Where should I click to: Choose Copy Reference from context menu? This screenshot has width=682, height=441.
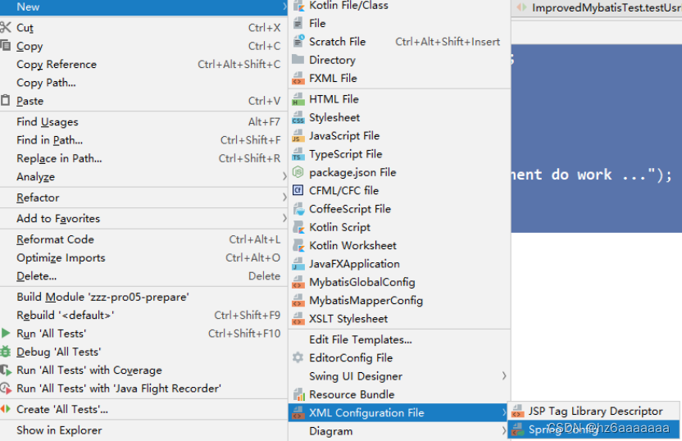click(x=143, y=65)
